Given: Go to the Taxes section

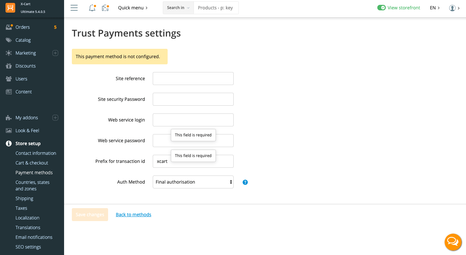Looking at the screenshot, I should pyautogui.click(x=21, y=208).
